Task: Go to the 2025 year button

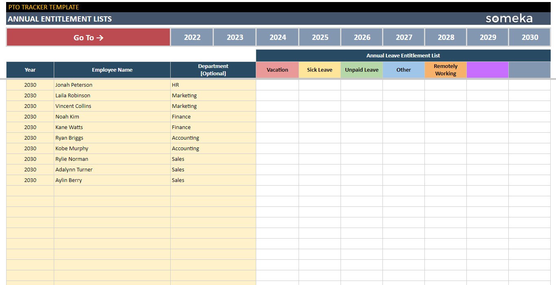Action: tap(320, 37)
